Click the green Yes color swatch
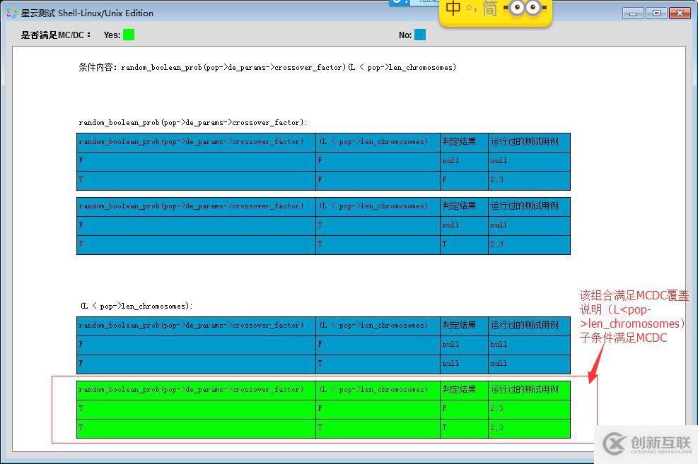698x464 pixels. click(x=129, y=35)
